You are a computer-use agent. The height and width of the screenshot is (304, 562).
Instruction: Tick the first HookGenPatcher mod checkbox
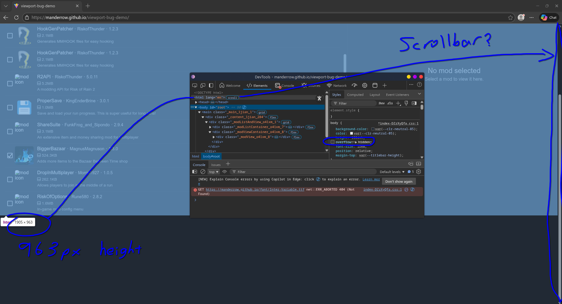[10, 36]
